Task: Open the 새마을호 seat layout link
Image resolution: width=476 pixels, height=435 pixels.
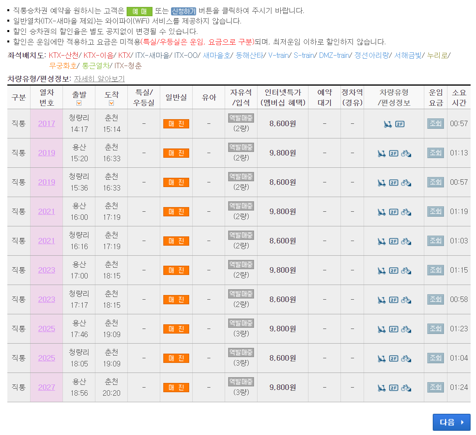Action: click(217, 56)
